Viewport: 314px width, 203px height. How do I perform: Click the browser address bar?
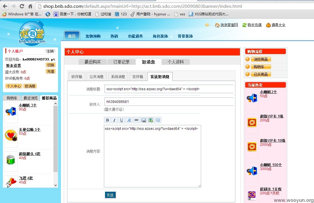tap(175, 6)
